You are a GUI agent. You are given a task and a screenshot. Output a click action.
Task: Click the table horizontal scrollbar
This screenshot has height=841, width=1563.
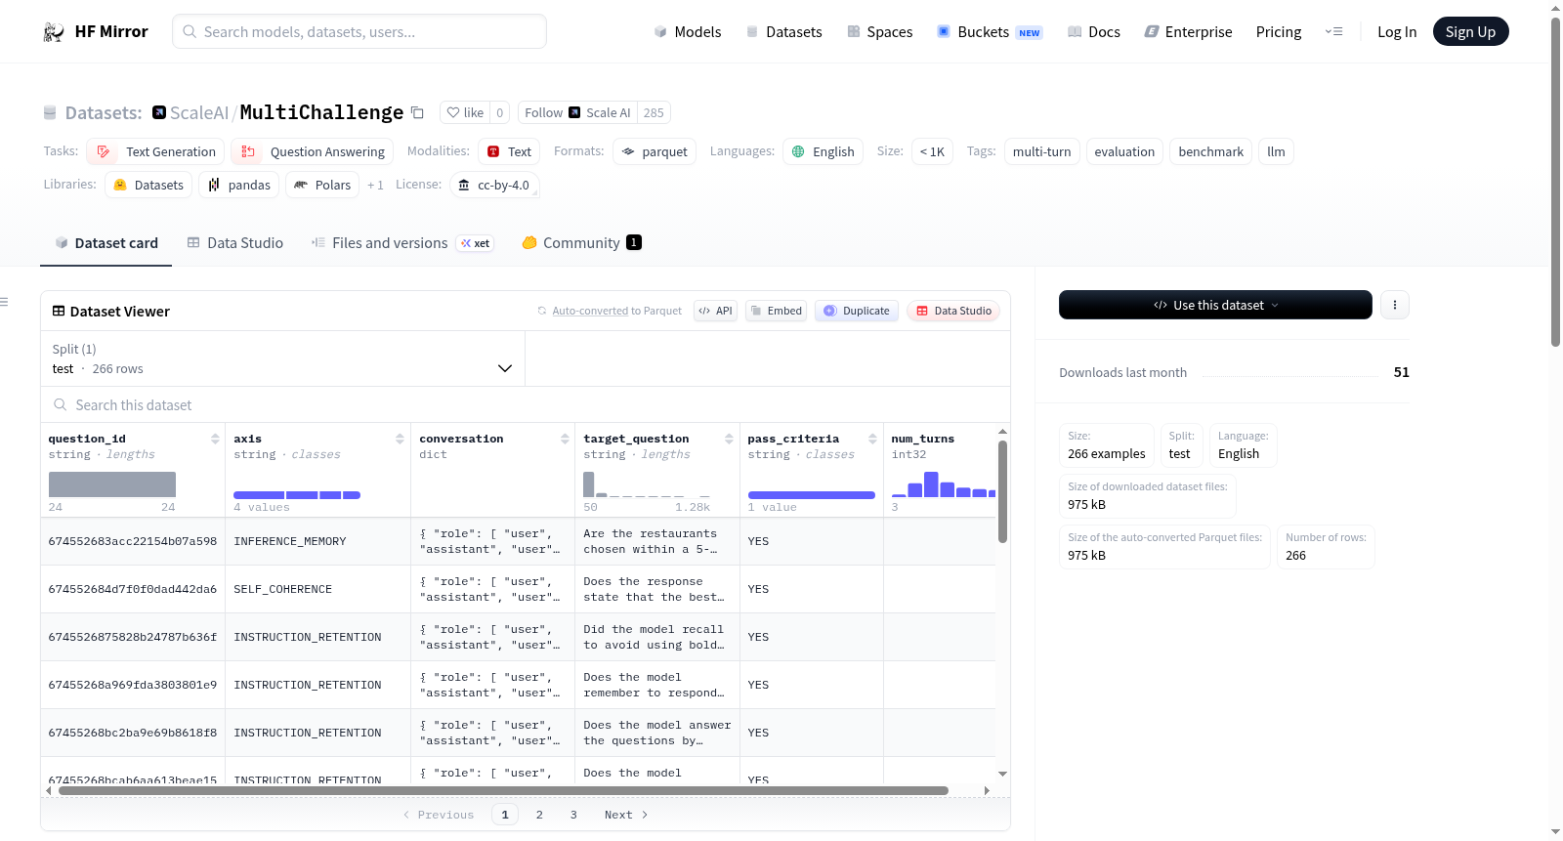point(503,790)
